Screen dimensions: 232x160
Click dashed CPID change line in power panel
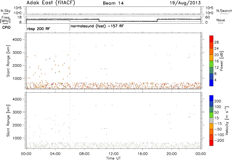(70, 61)
